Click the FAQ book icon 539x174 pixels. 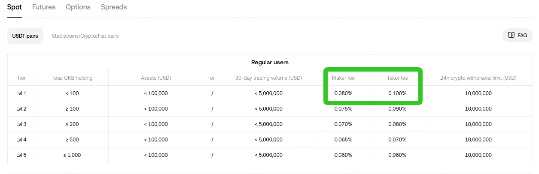click(511, 36)
